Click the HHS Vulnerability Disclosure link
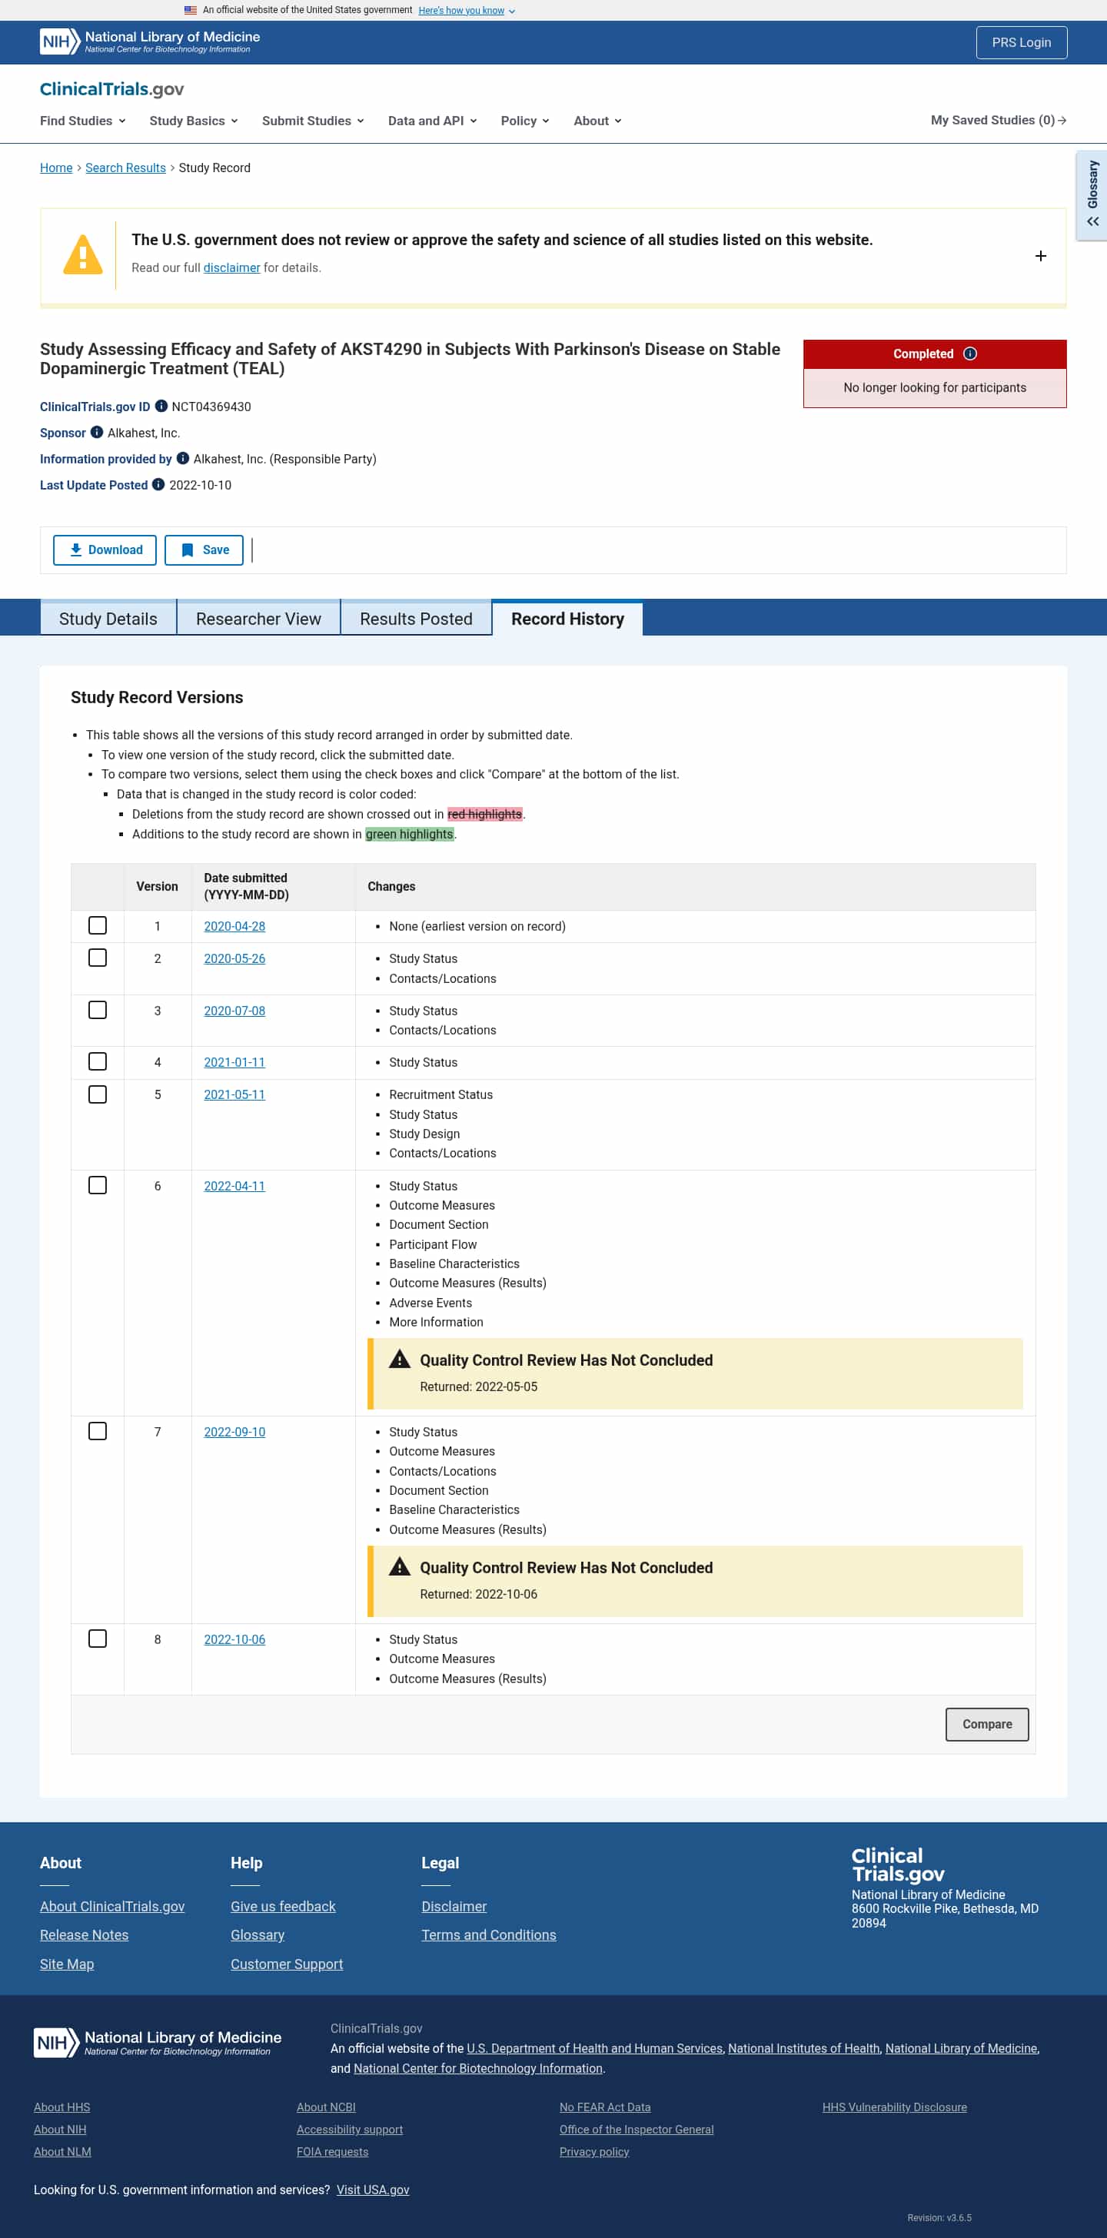 tap(895, 2107)
